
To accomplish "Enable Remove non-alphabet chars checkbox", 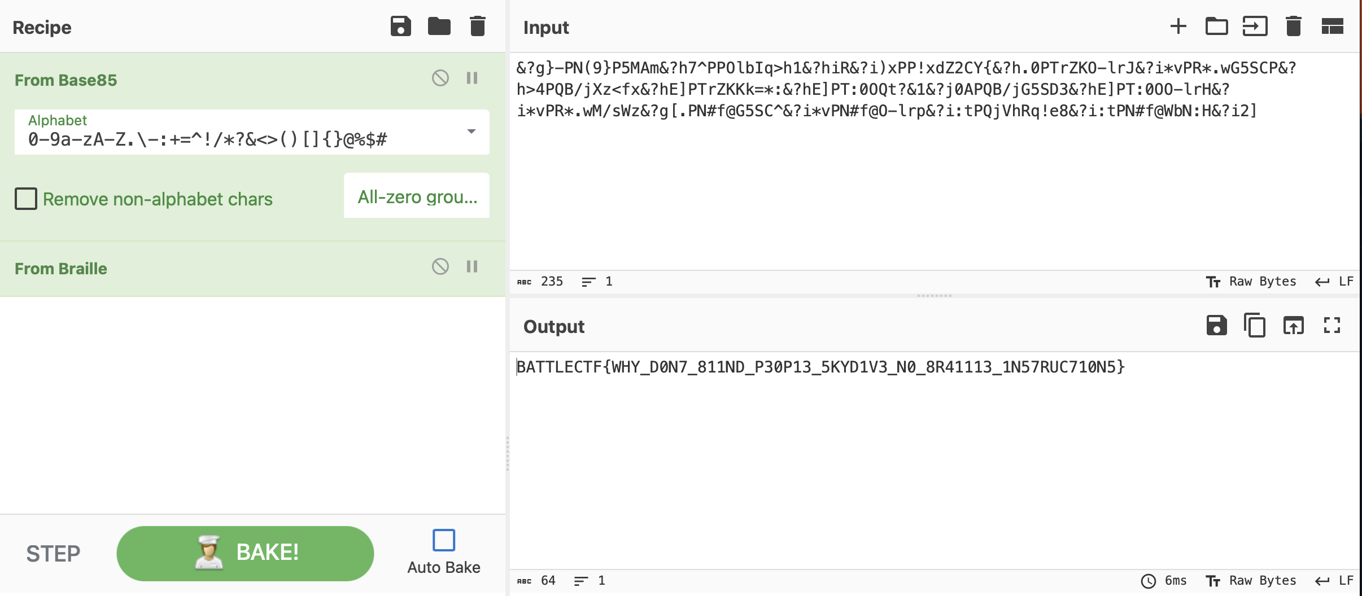I will click(26, 199).
